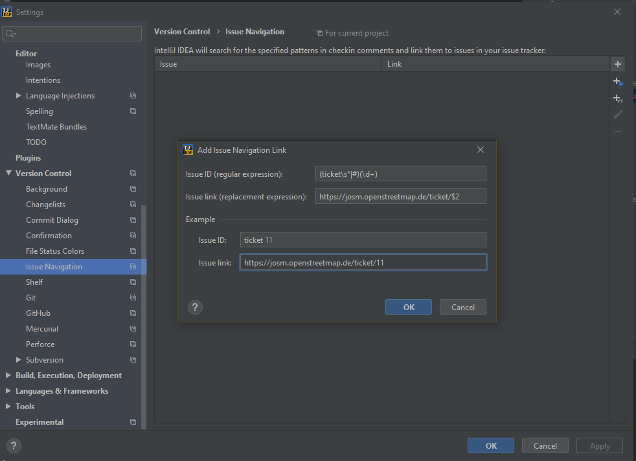The height and width of the screenshot is (461, 636).
Task: Collapse the Version Control section
Action: tap(8, 174)
